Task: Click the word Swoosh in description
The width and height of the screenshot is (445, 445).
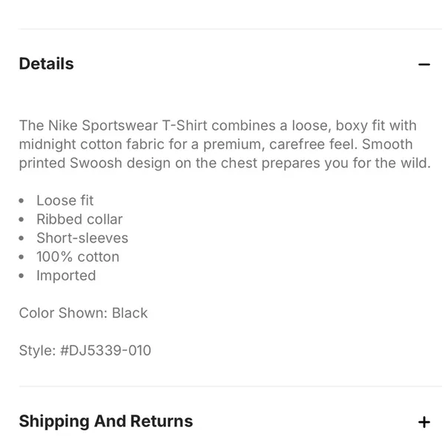Action: (96, 163)
